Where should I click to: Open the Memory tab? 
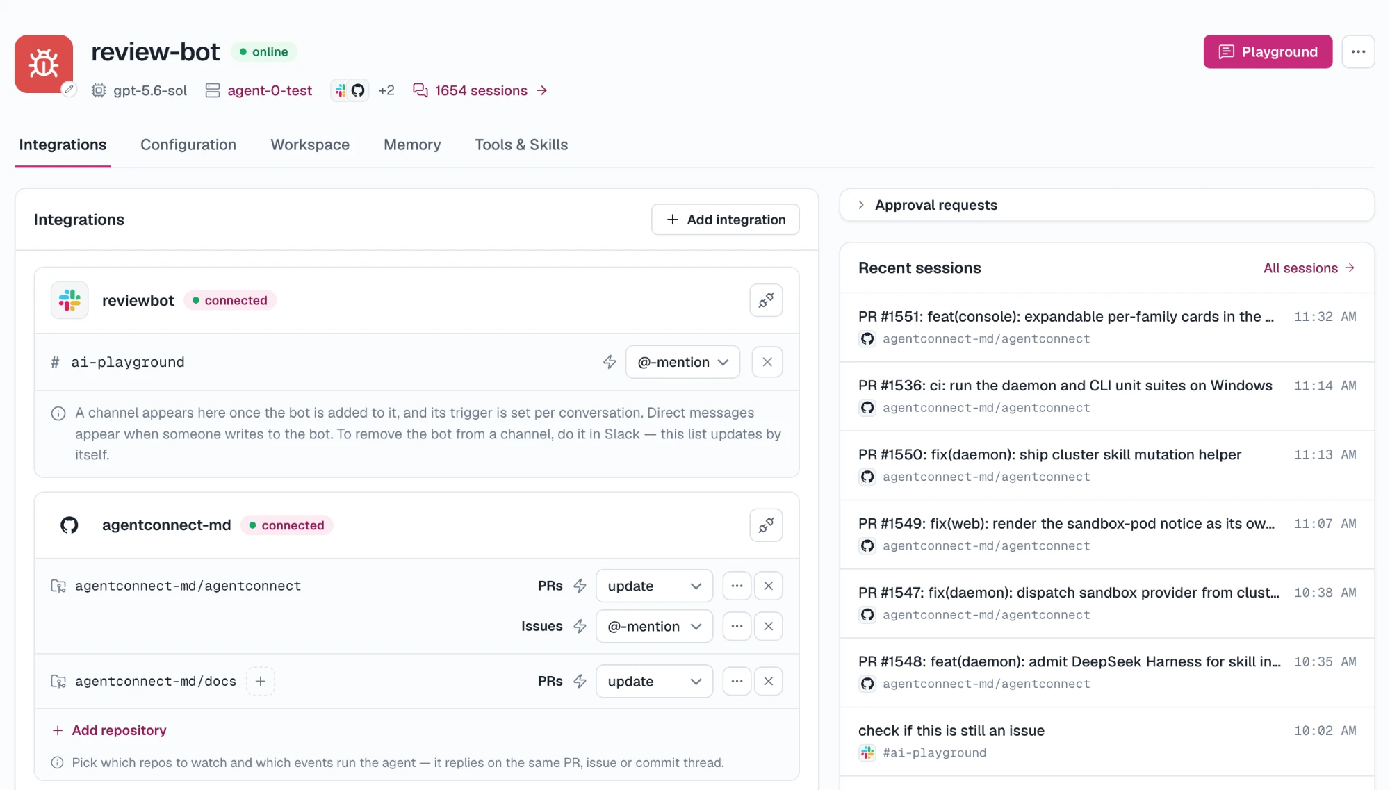pos(412,145)
